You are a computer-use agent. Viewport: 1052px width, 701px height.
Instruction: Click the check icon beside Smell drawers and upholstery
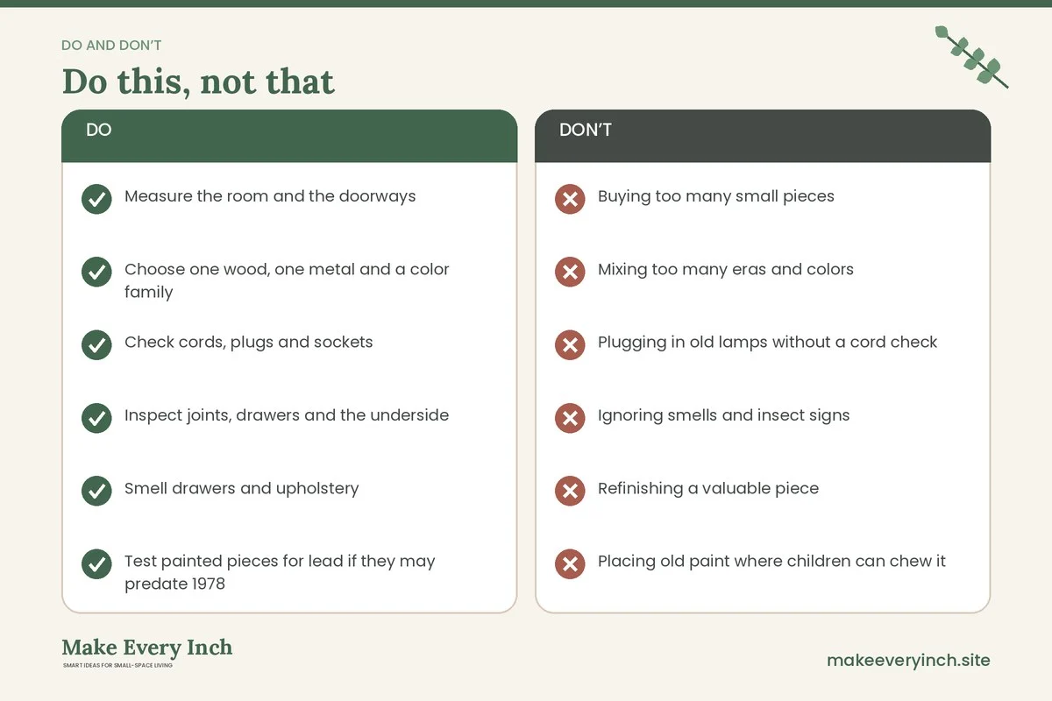pyautogui.click(x=96, y=491)
